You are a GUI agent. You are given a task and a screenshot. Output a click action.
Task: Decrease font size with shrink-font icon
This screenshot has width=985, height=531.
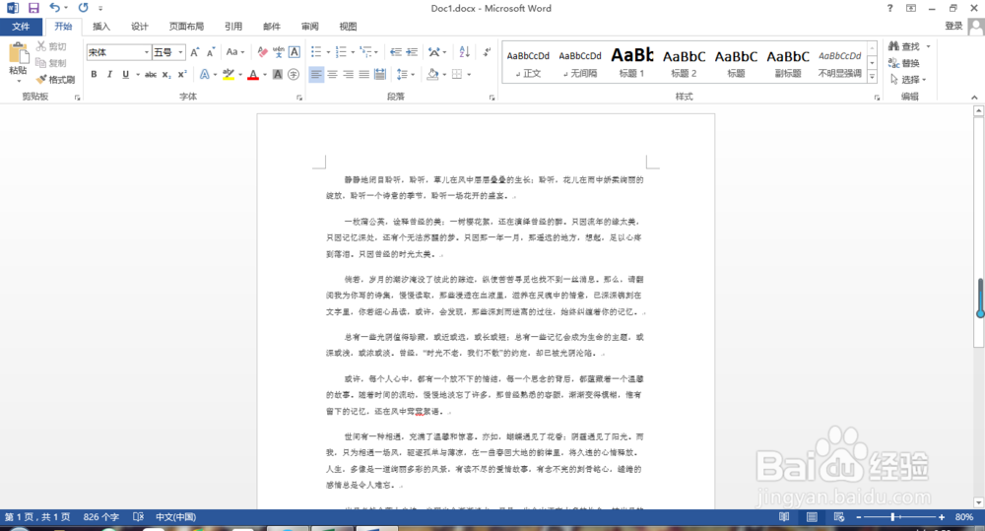pyautogui.click(x=211, y=52)
